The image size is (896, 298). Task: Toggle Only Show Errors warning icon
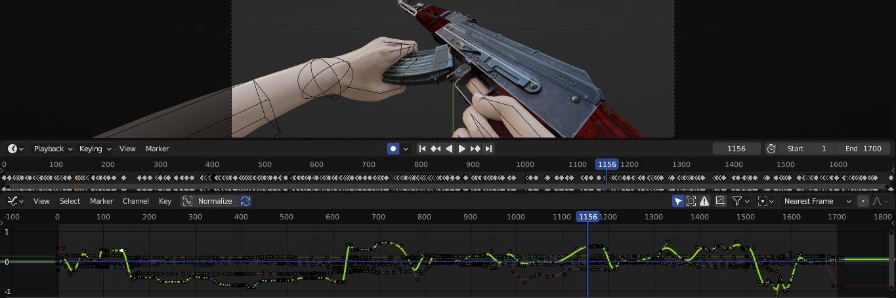tap(704, 201)
